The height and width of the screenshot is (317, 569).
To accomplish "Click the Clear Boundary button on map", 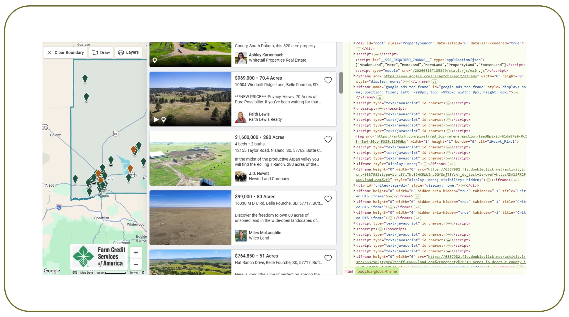I will coord(65,52).
